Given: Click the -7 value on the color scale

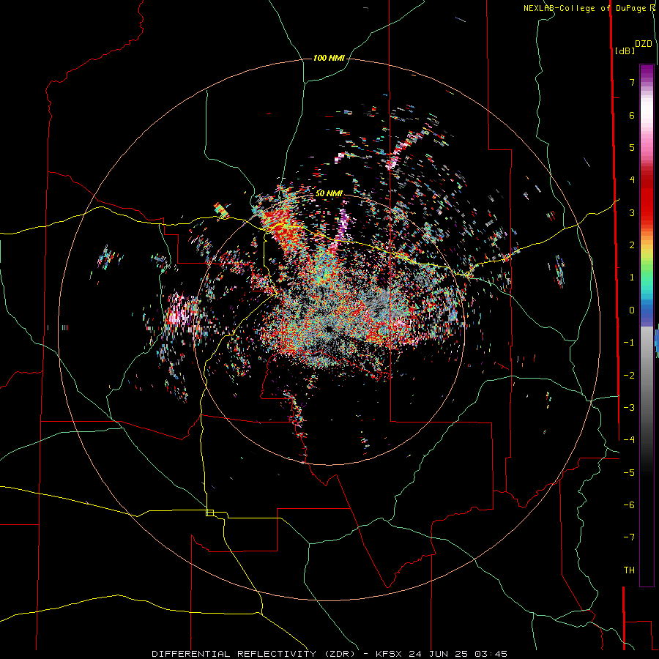Looking at the screenshot, I should coord(629,537).
